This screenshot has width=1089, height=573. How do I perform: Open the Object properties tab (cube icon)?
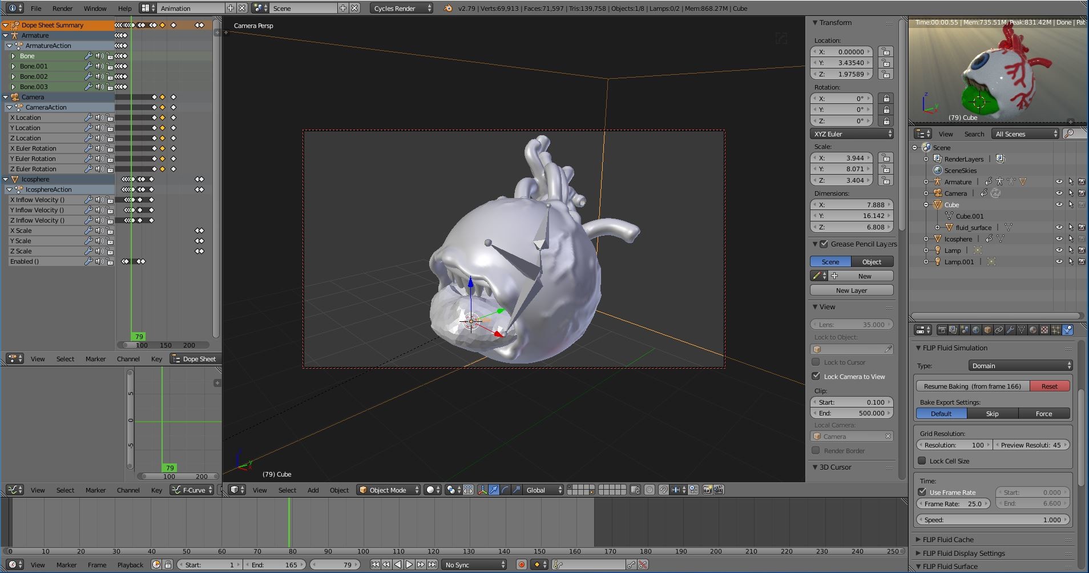click(987, 330)
